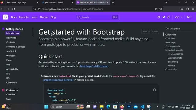Open the ENG IN language switcher

click(163, 107)
